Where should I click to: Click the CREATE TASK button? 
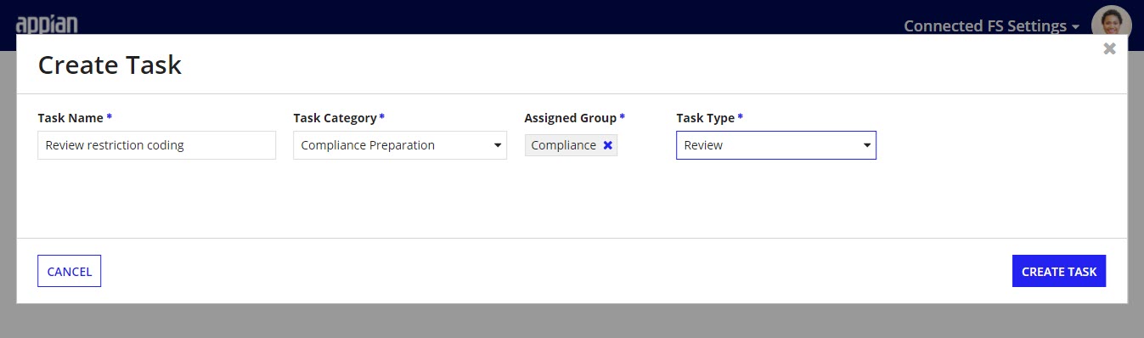pyautogui.click(x=1059, y=272)
